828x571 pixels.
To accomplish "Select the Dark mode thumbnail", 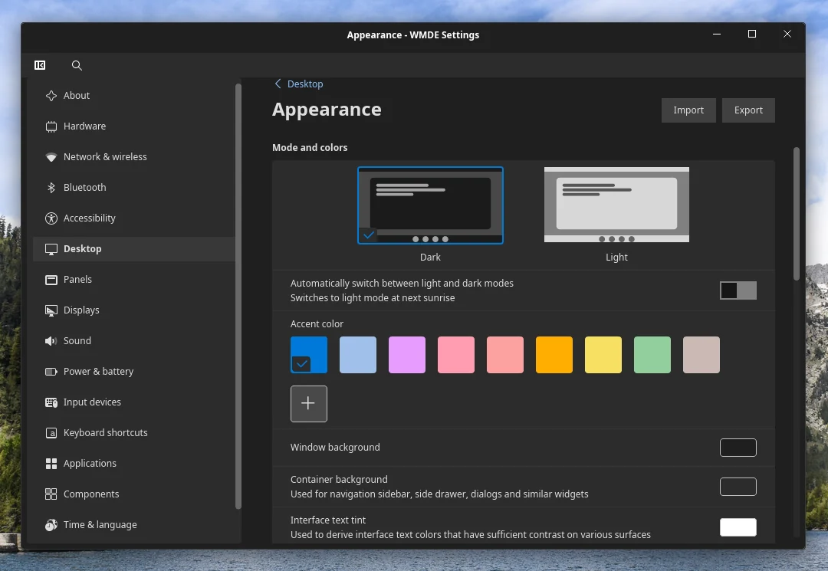I will [430, 205].
